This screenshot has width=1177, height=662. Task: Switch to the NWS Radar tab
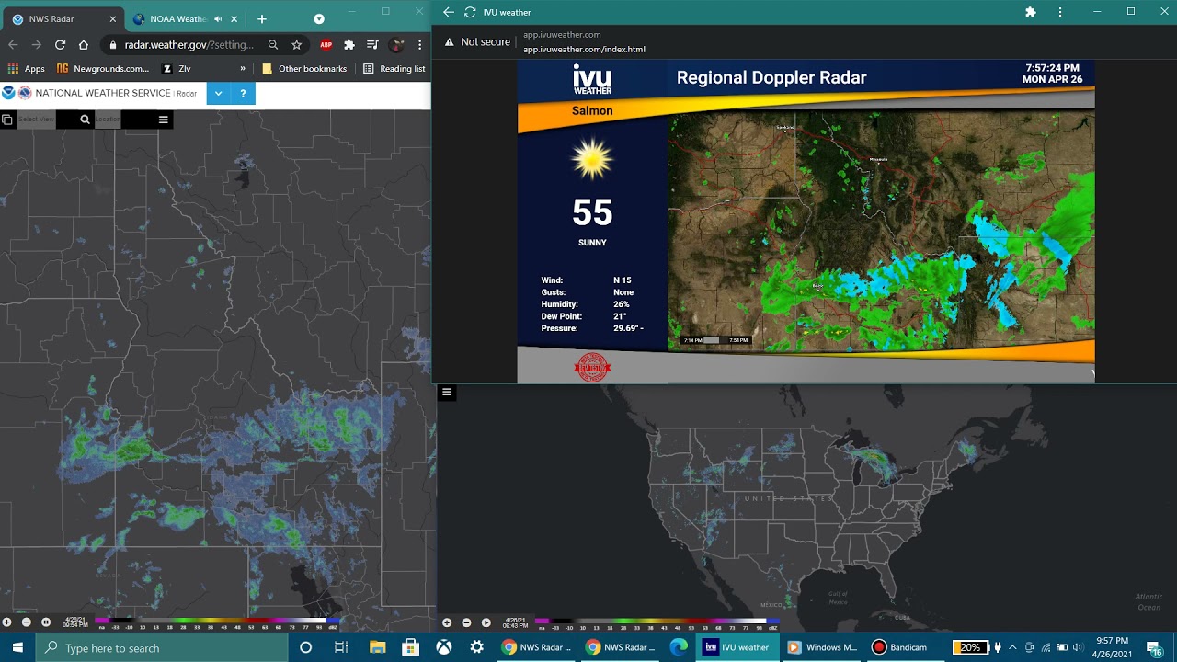coord(63,18)
